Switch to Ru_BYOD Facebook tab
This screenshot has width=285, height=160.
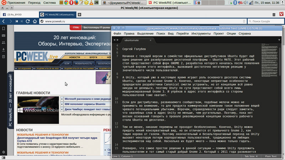click(x=20, y=15)
